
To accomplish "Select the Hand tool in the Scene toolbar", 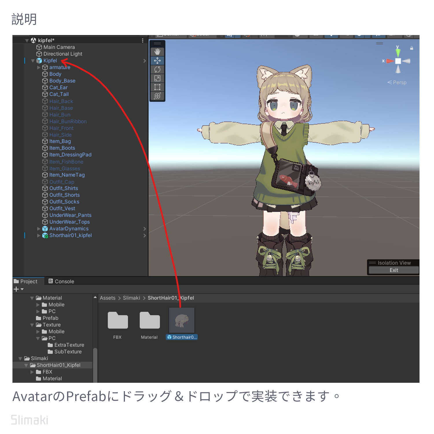I will [157, 51].
